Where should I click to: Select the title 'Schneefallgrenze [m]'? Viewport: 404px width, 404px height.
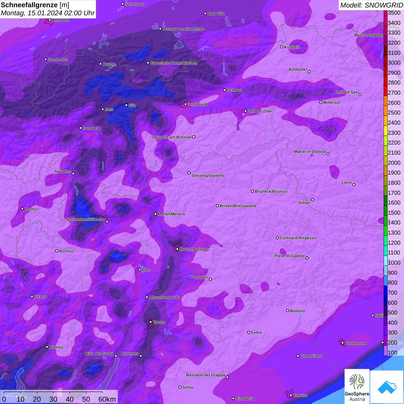click(x=35, y=5)
